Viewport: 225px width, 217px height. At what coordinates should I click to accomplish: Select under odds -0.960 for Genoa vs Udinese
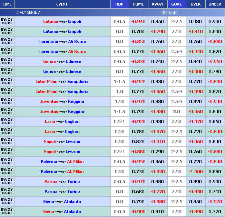coord(215,61)
